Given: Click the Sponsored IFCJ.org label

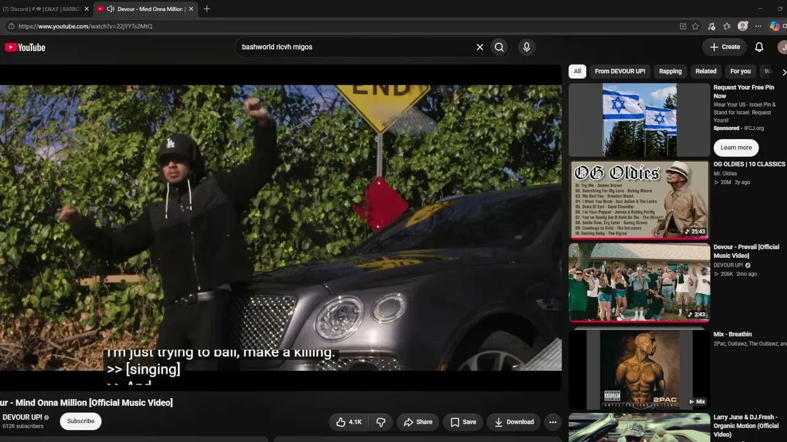Looking at the screenshot, I should pos(738,128).
